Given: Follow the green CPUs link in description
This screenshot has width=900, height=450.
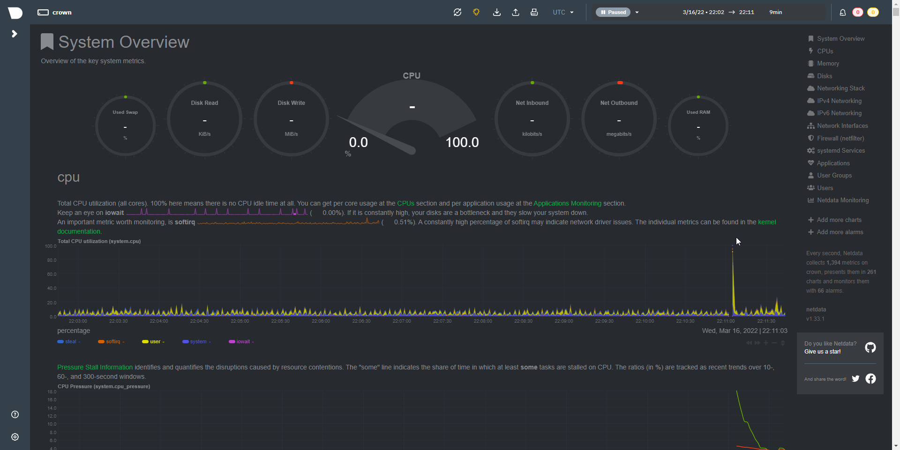Looking at the screenshot, I should click(405, 203).
